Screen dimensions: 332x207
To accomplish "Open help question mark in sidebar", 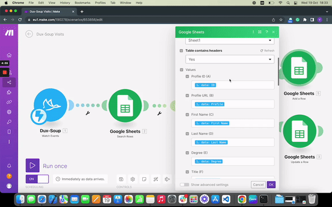I will pos(9,176).
